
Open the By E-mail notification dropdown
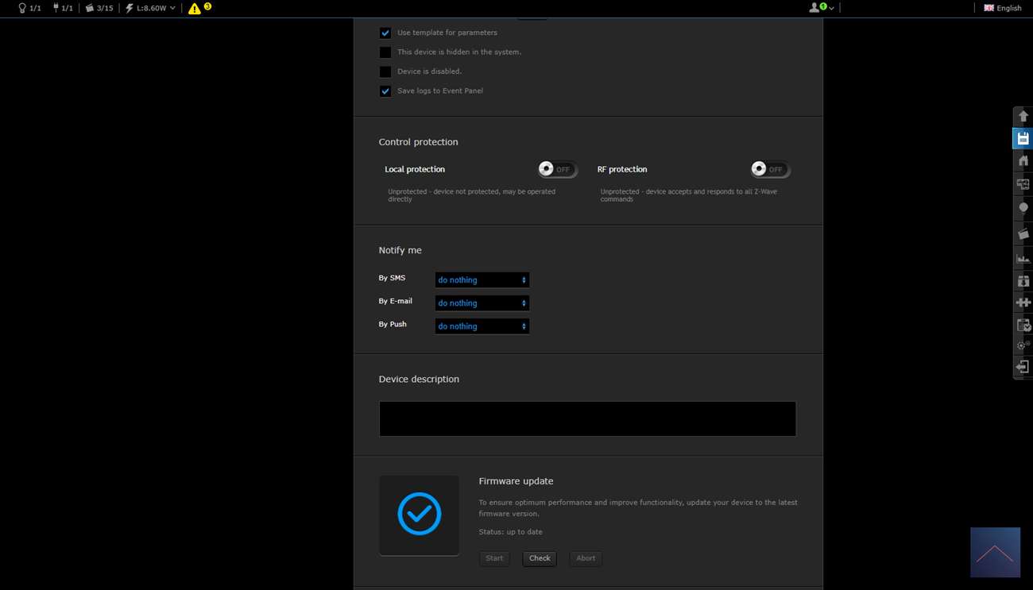(482, 303)
